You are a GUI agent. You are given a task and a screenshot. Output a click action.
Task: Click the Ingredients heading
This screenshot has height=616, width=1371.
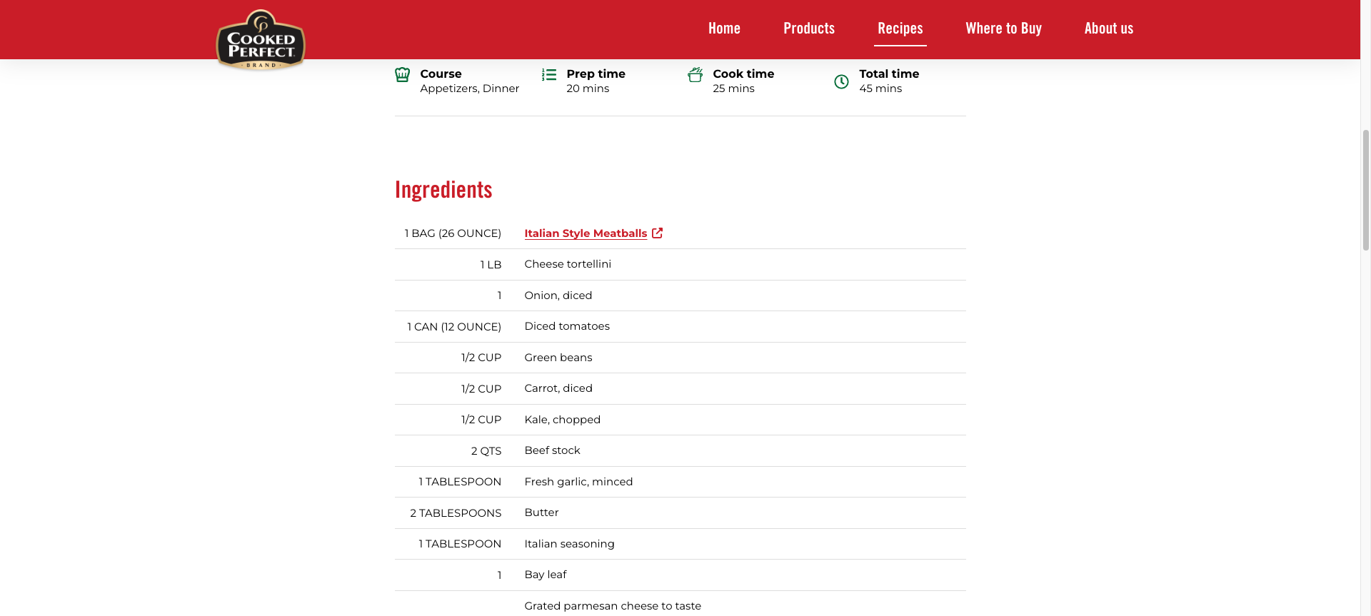click(443, 190)
